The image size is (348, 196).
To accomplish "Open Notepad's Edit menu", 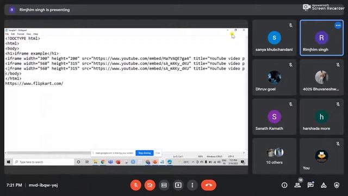I will pyautogui.click(x=13, y=34).
